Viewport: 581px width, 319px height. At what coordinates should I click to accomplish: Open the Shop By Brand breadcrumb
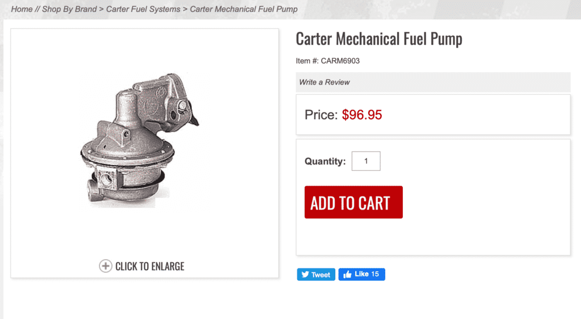click(x=69, y=9)
